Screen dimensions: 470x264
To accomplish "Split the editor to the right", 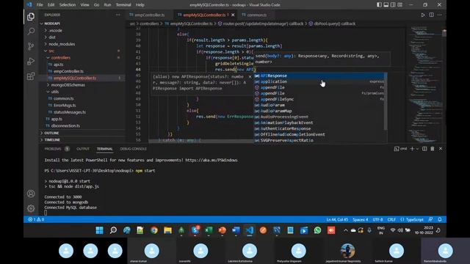I will pyautogui.click(x=431, y=15).
